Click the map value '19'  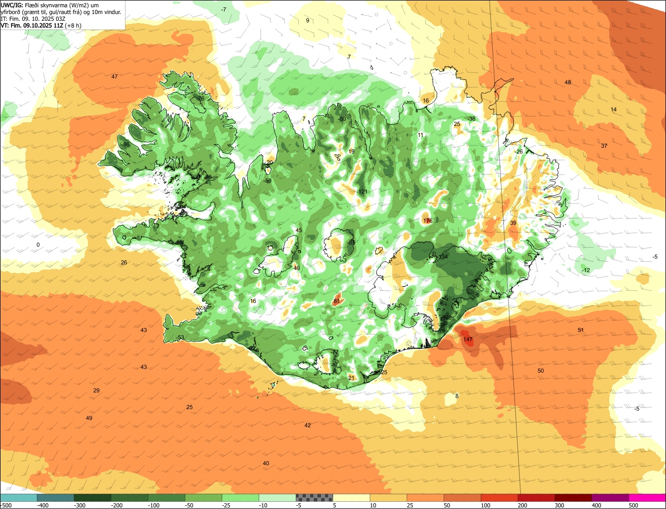[x=351, y=151]
